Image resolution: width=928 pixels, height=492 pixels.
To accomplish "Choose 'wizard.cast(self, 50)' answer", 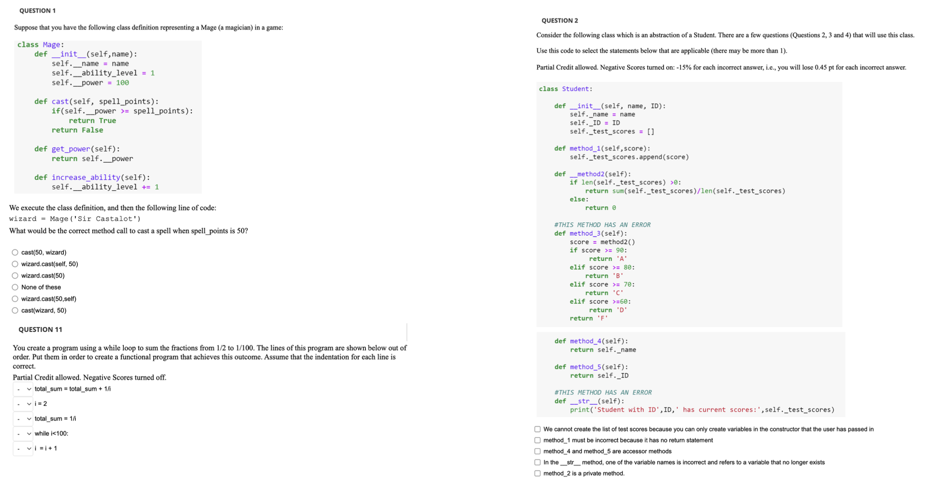I will coord(15,264).
